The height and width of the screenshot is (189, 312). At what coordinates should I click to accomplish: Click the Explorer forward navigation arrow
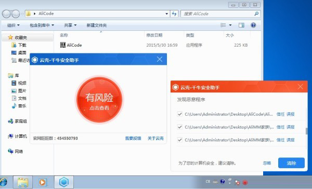click(x=16, y=14)
